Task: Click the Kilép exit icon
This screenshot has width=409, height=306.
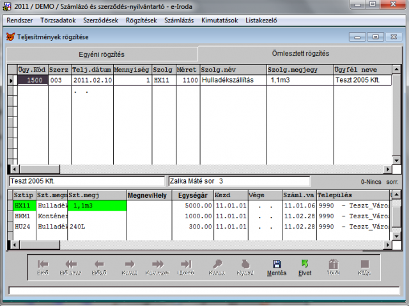Action: click(x=364, y=264)
